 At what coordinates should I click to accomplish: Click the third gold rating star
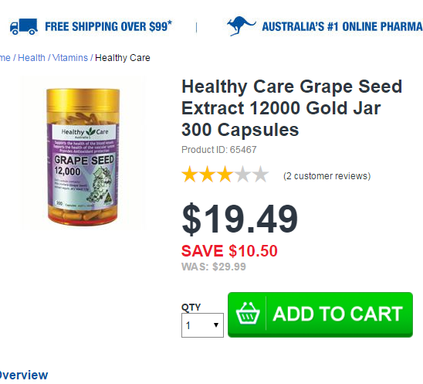pos(225,175)
